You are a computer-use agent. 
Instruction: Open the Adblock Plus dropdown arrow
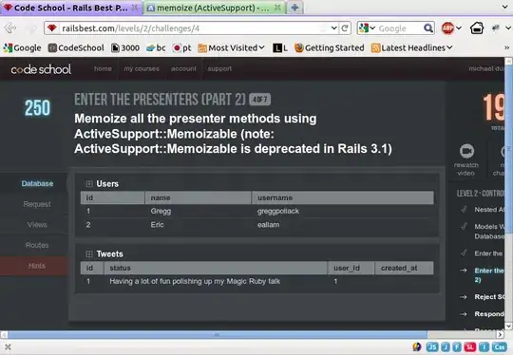pyautogui.click(x=459, y=28)
